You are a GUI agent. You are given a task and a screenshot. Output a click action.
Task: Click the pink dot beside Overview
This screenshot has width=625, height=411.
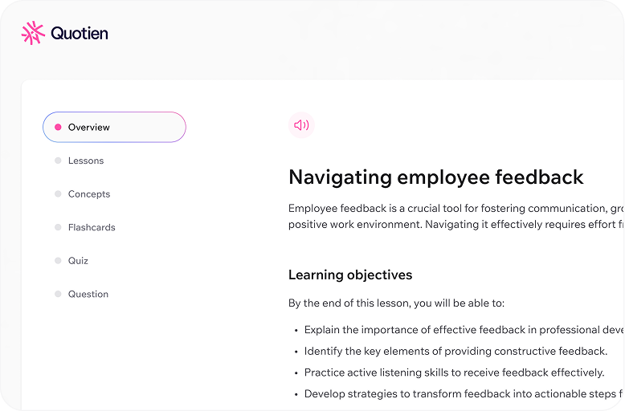pos(58,127)
